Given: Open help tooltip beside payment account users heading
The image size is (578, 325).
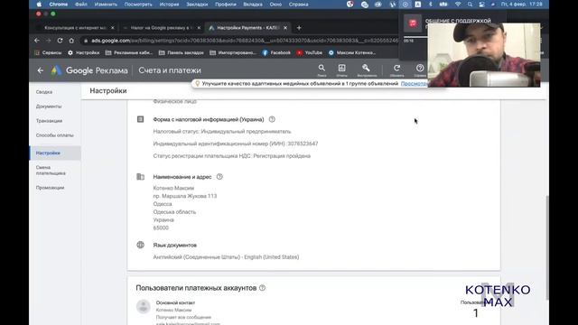Looking at the screenshot, I should (x=262, y=288).
